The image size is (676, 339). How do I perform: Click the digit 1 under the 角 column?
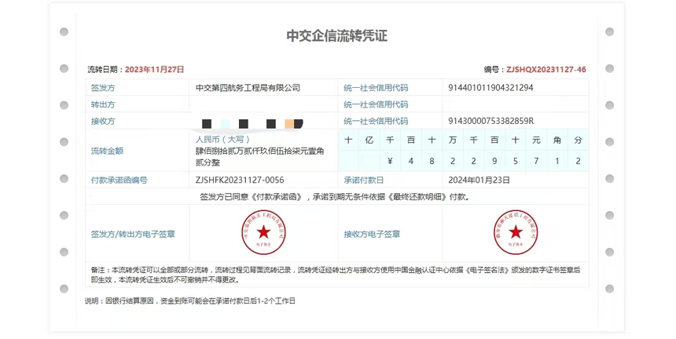pos(557,161)
